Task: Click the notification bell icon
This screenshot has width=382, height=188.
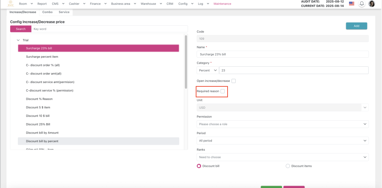Action: pyautogui.click(x=361, y=4)
